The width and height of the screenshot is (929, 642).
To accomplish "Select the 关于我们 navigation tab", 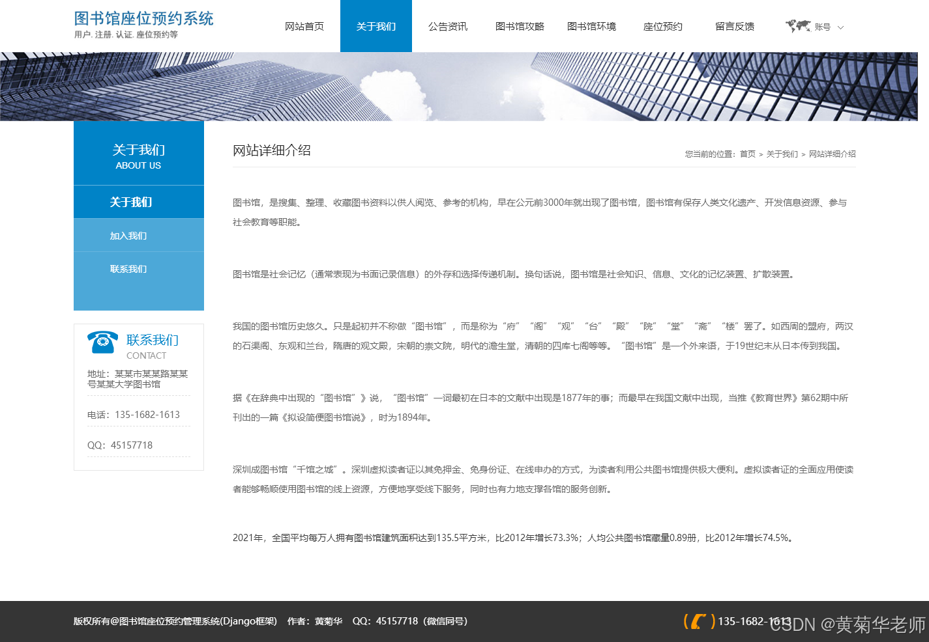I will pos(376,27).
